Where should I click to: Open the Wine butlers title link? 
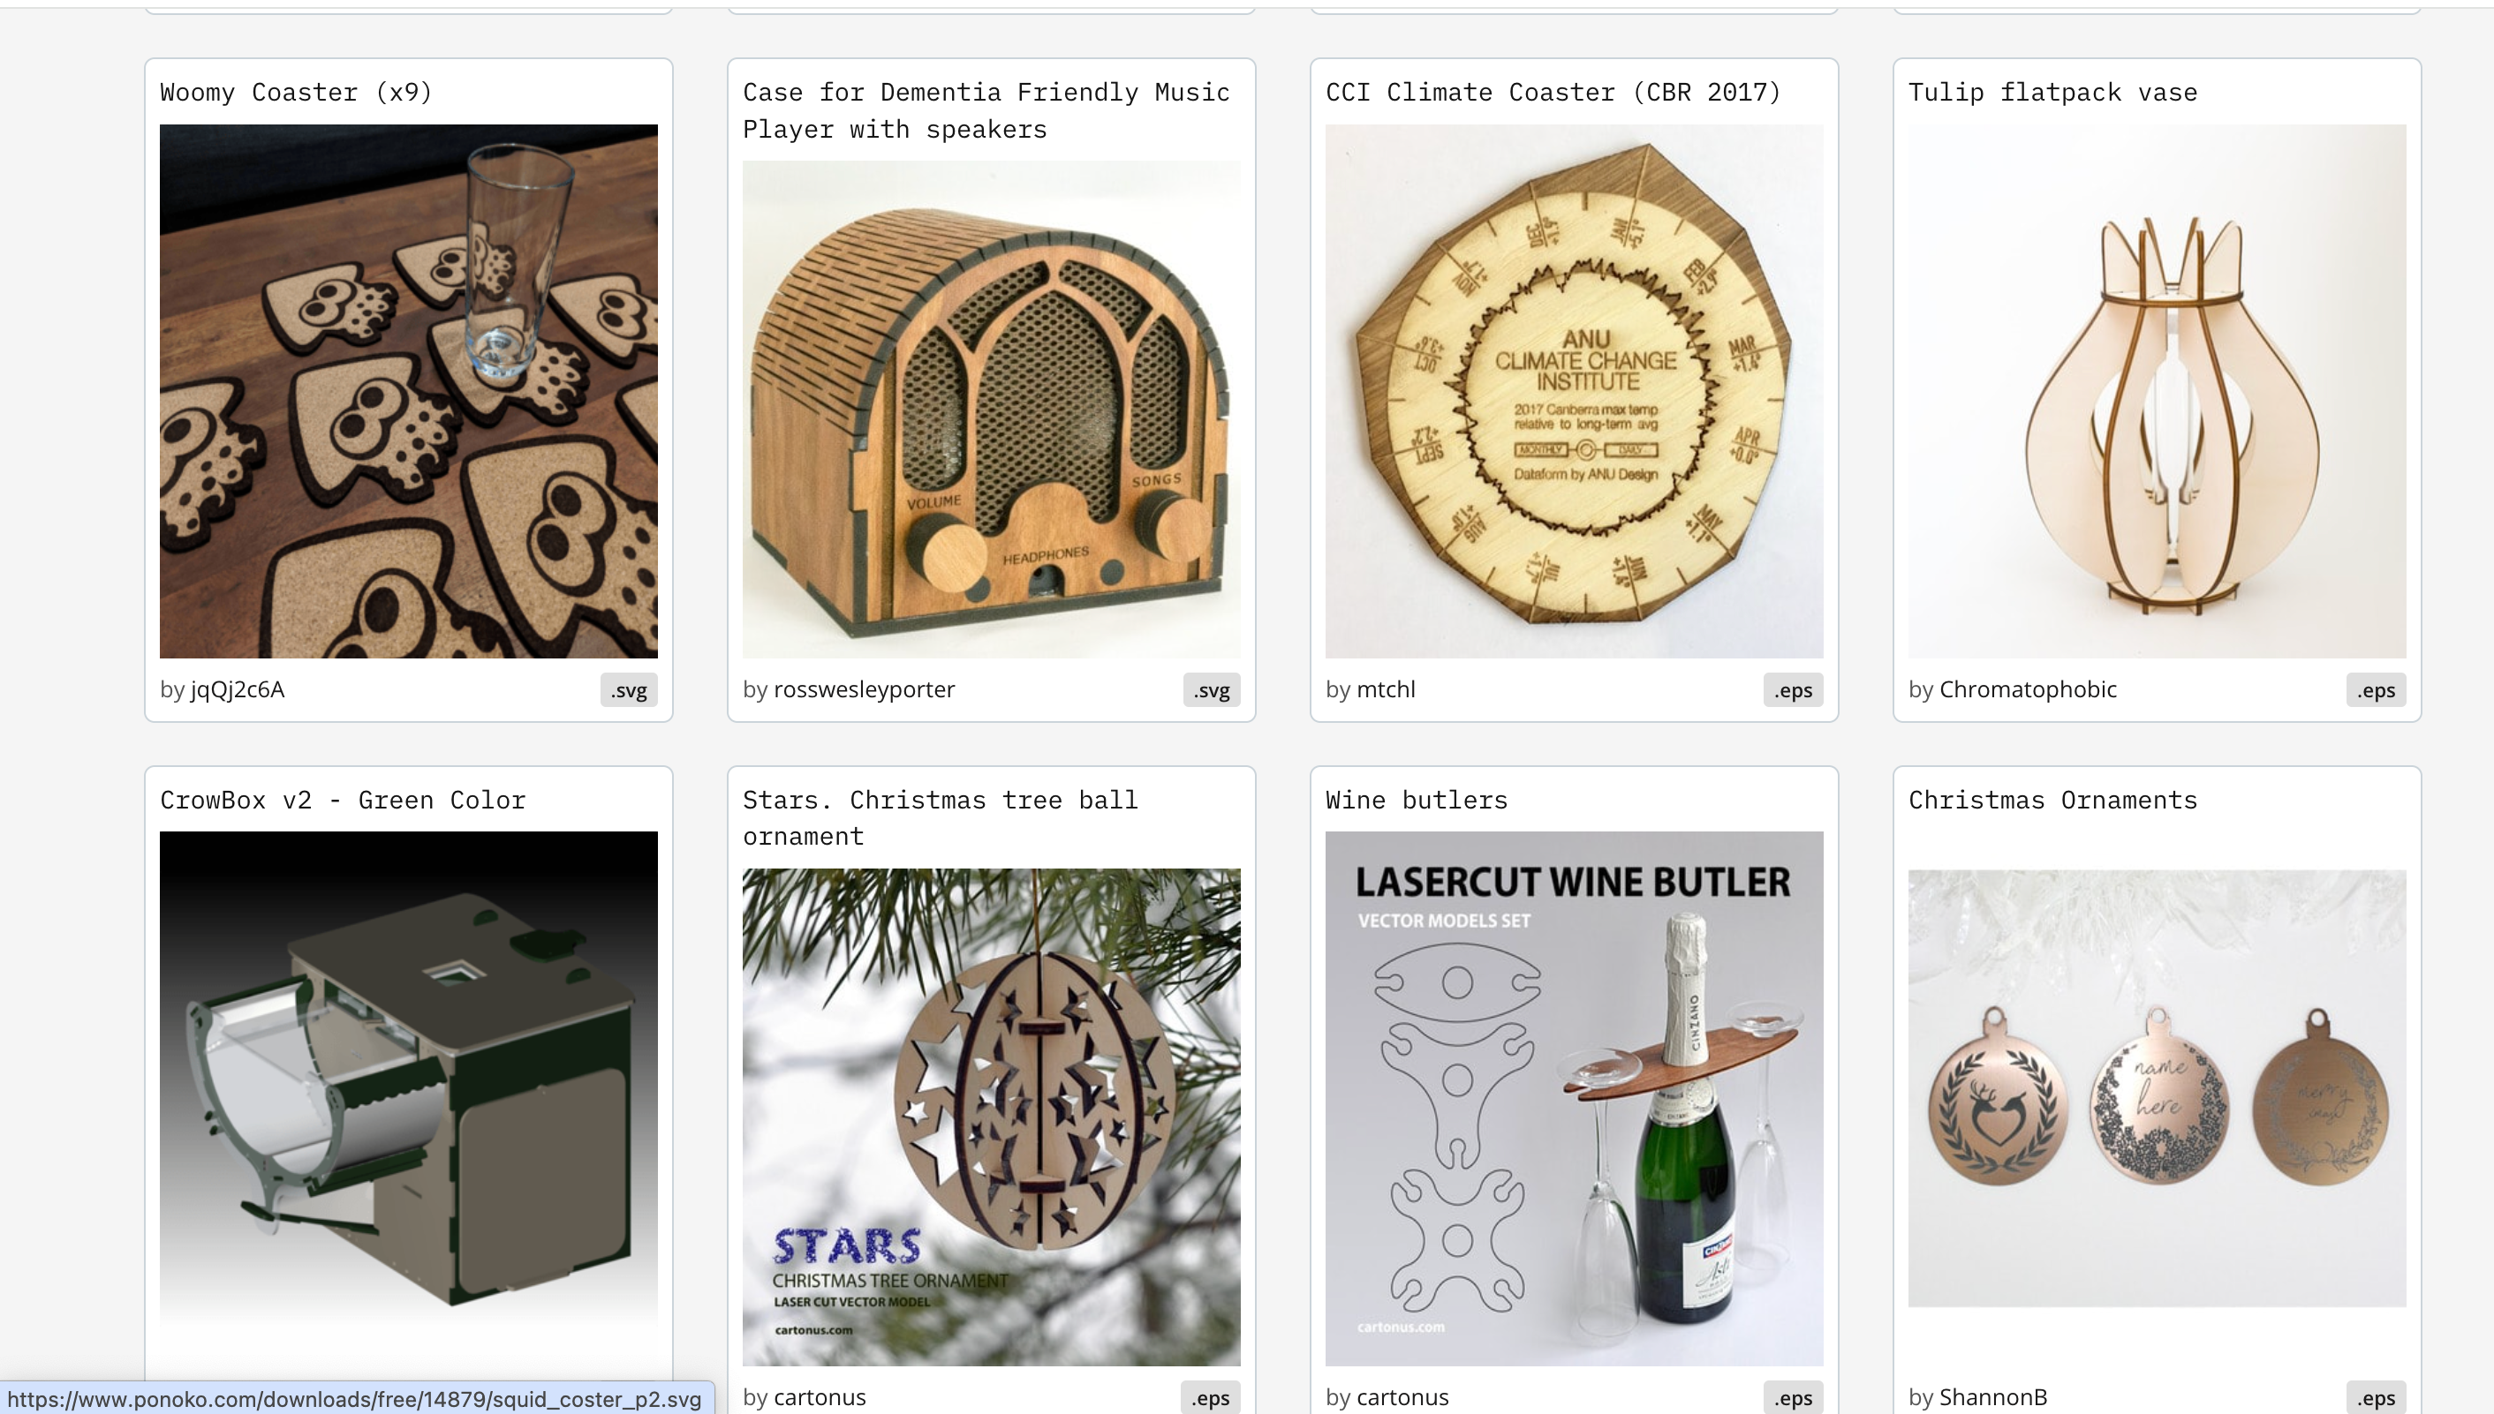click(1417, 801)
